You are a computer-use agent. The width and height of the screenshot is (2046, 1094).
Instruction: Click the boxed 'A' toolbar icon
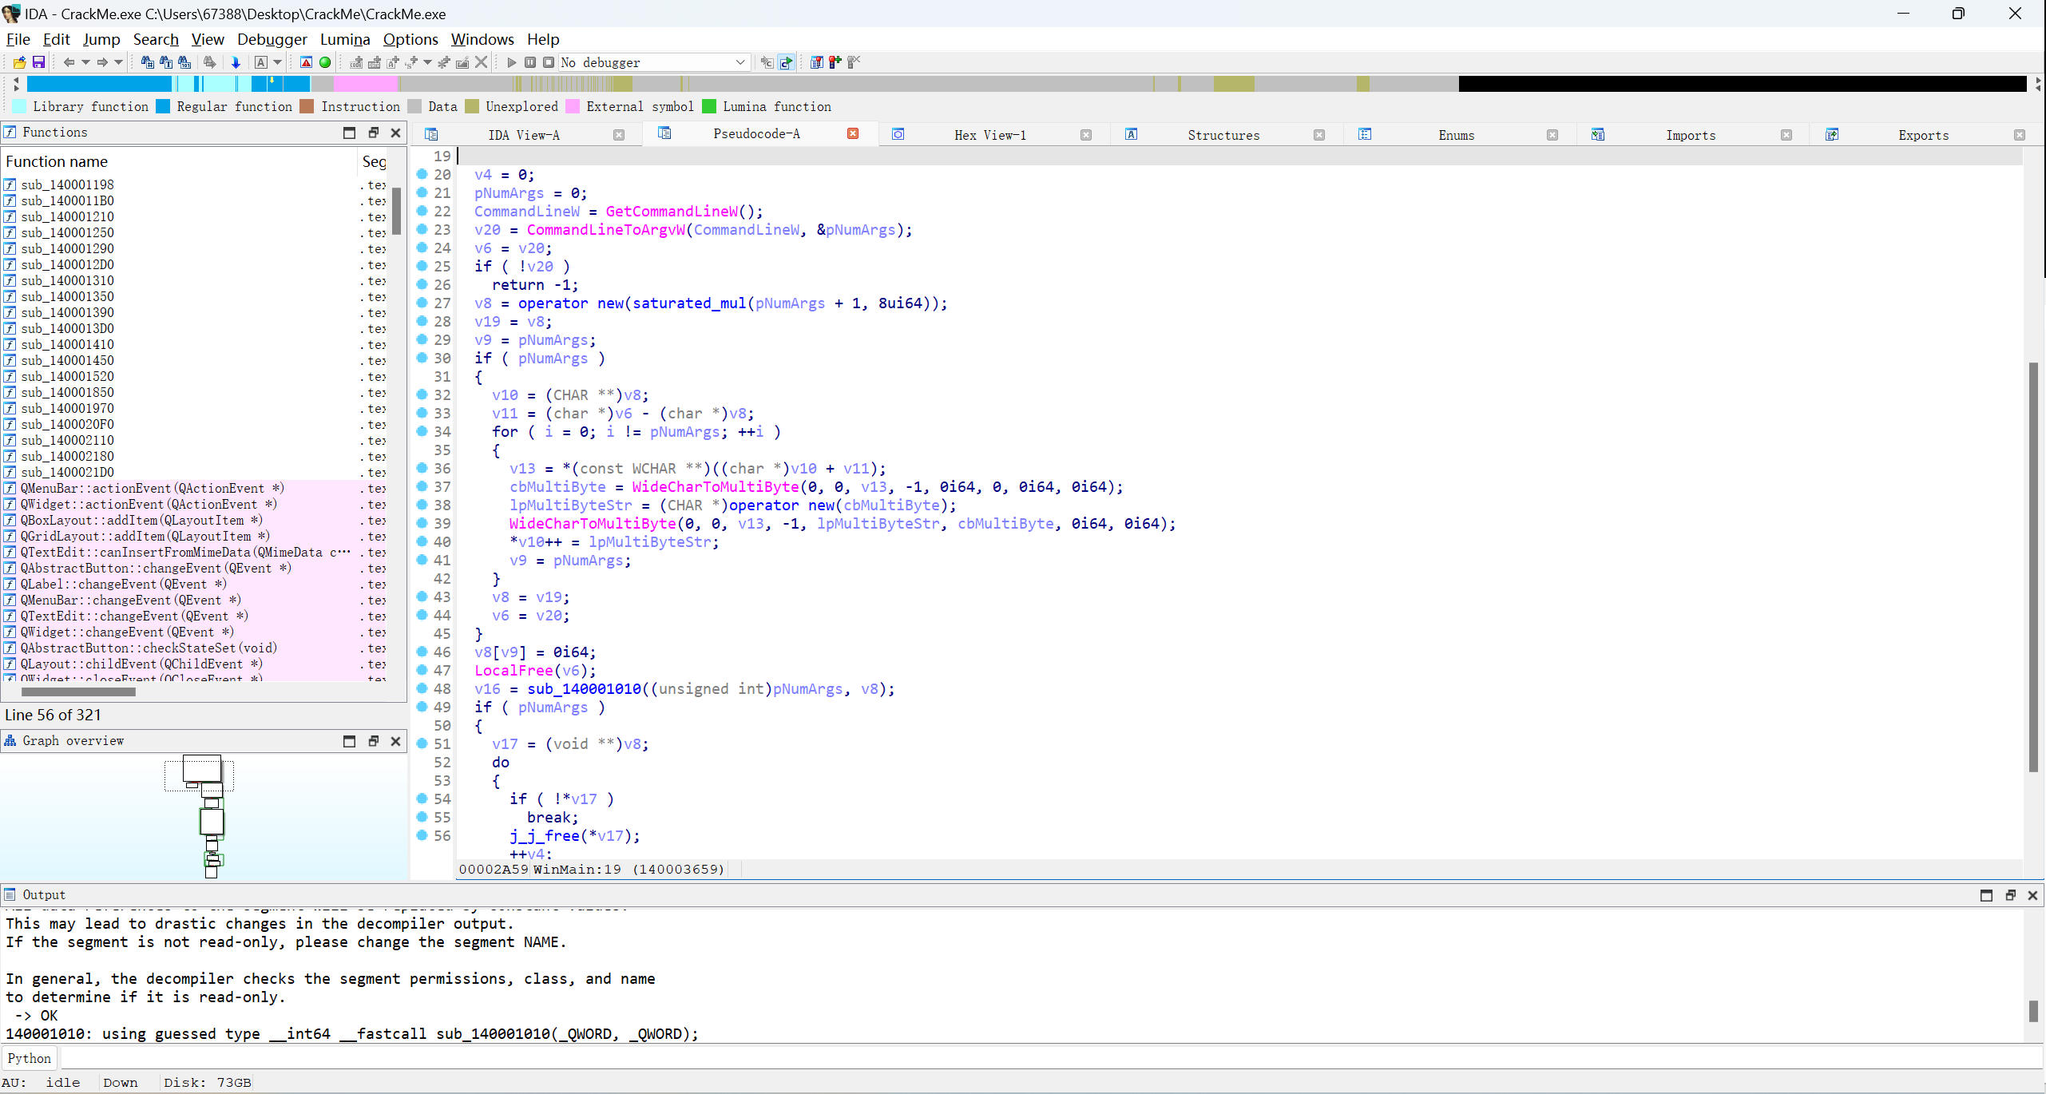pyautogui.click(x=261, y=62)
